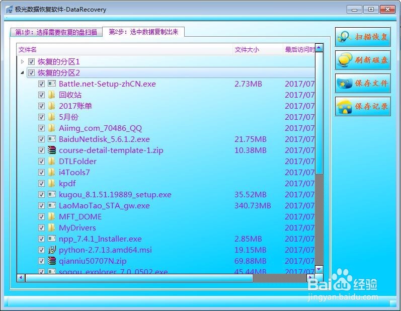Uncheck the LaoMaoTao_STA_gw.exe checkbox
The width and height of the screenshot is (401, 311).
[x=41, y=205]
